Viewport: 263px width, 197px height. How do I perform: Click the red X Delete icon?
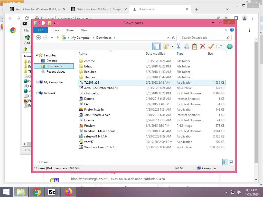point(203,46)
